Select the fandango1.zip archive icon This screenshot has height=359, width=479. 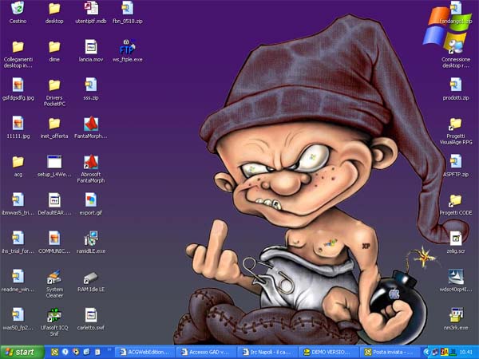pos(456,9)
